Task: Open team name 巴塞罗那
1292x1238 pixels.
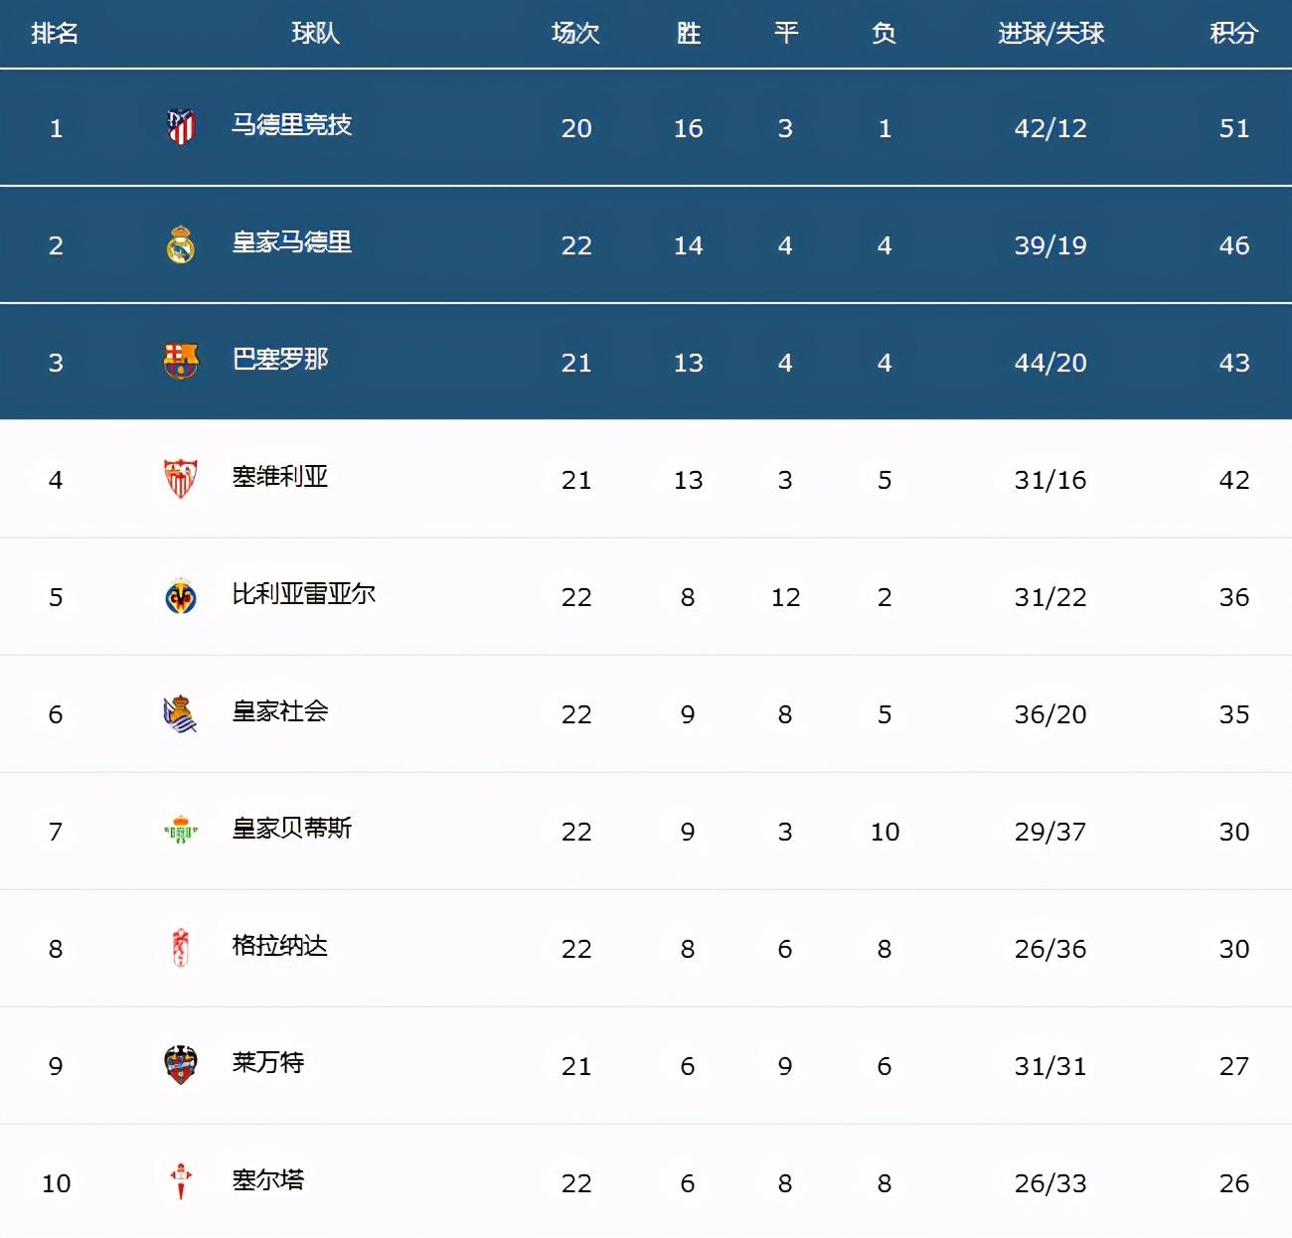Action: tap(279, 360)
